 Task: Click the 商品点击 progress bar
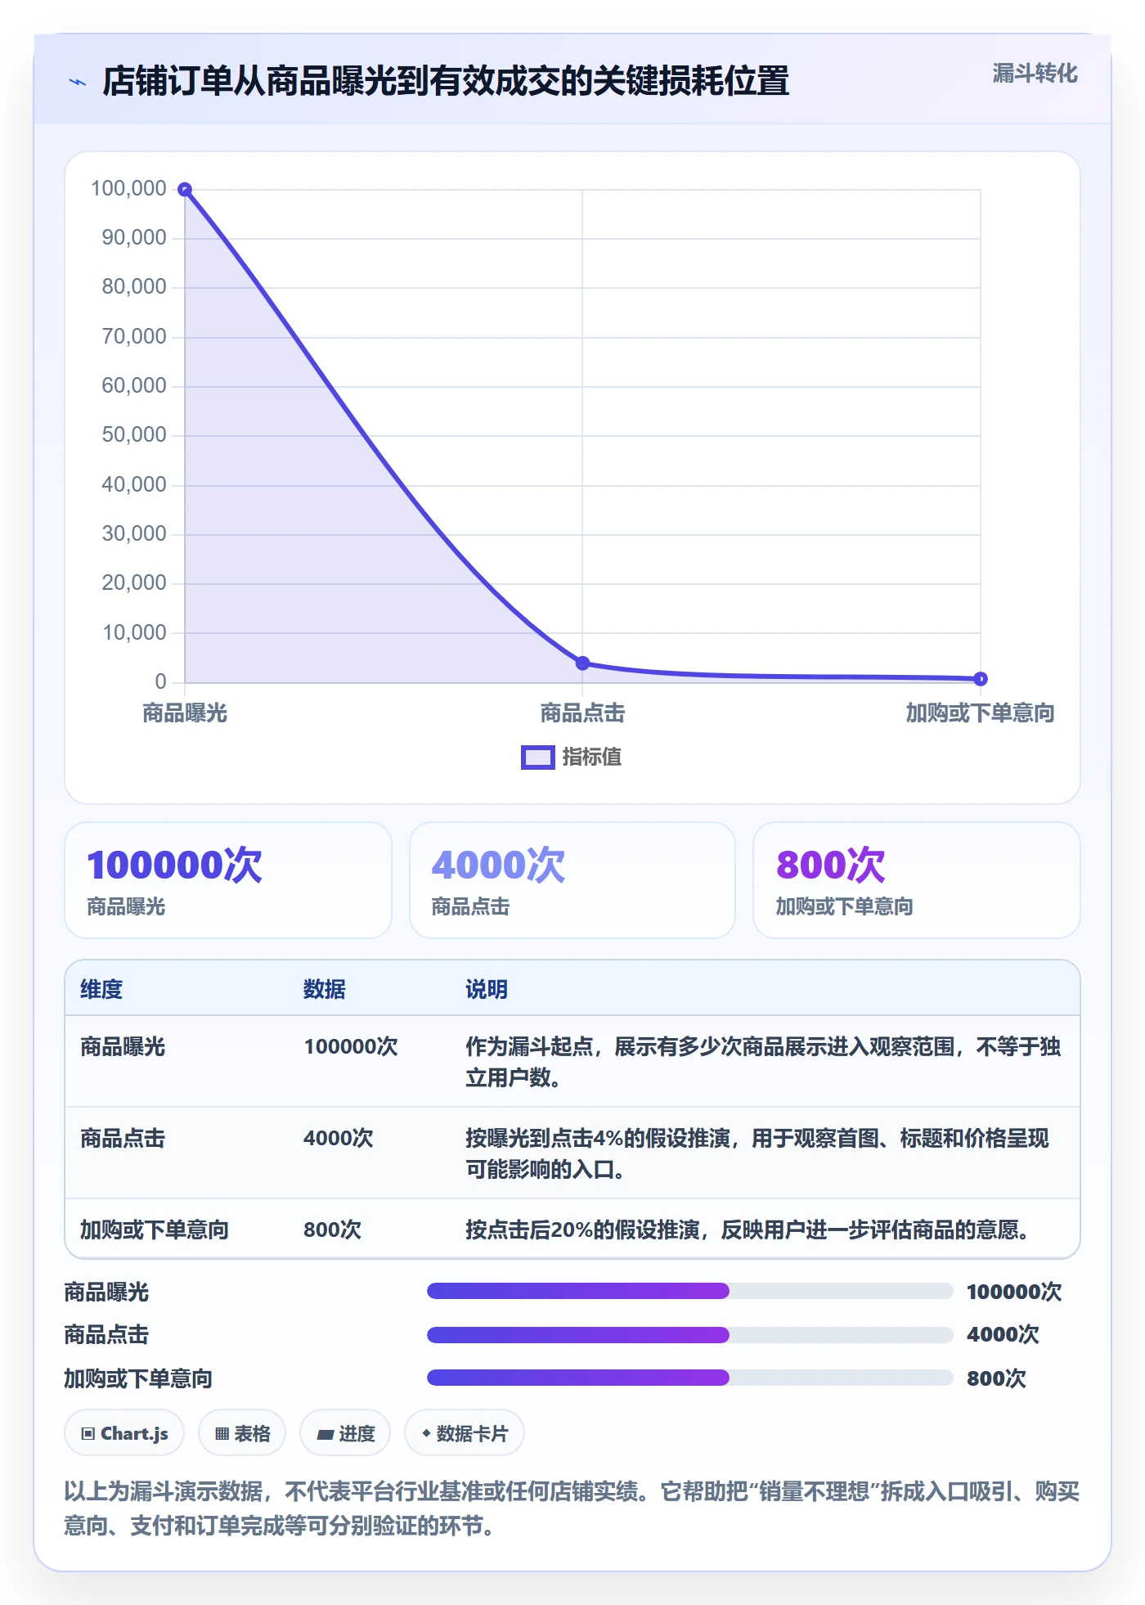pyautogui.click(x=689, y=1335)
